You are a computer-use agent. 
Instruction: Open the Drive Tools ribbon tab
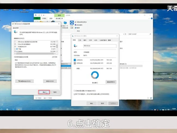pos(59,18)
